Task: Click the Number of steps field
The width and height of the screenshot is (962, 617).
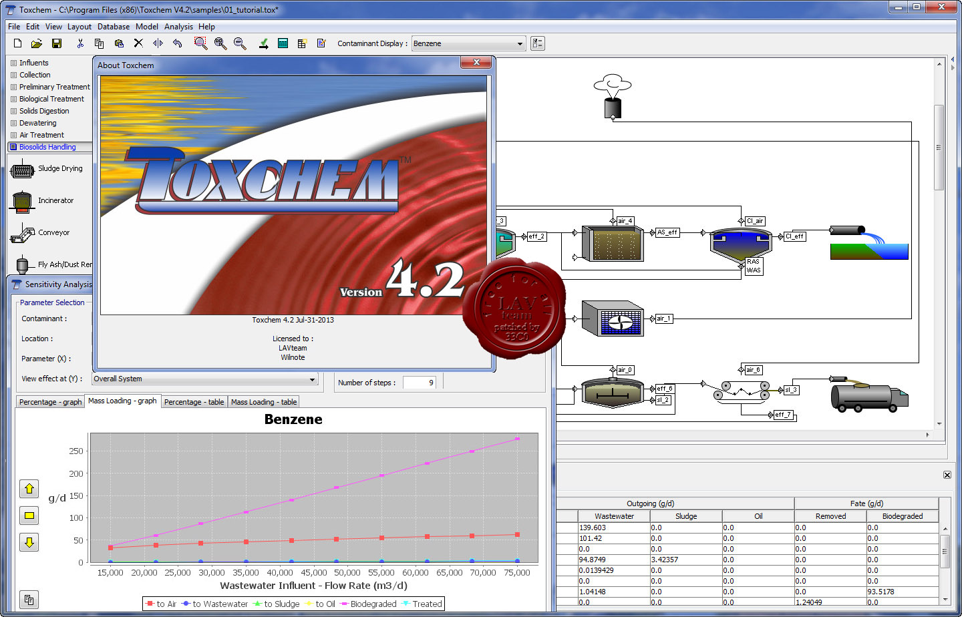Action: coord(419,383)
